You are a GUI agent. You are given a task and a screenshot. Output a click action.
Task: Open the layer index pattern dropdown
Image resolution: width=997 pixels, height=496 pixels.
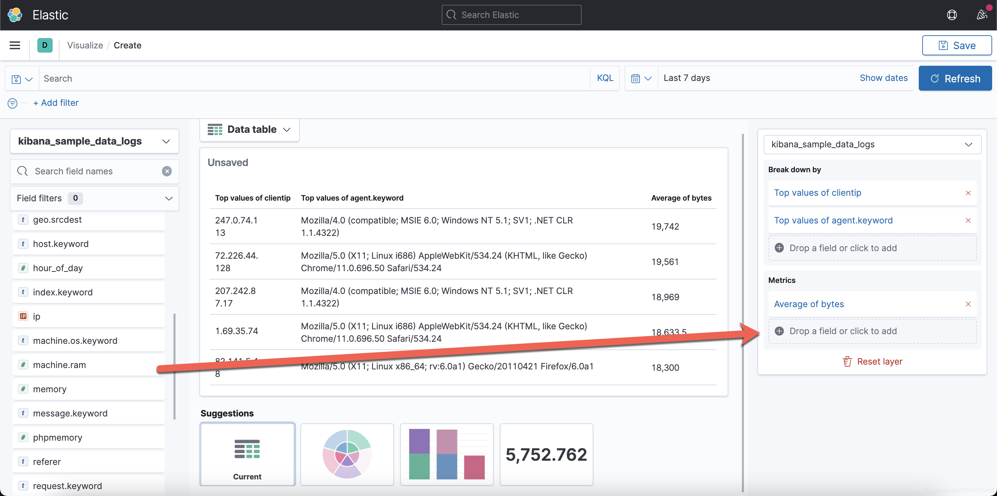coord(872,145)
